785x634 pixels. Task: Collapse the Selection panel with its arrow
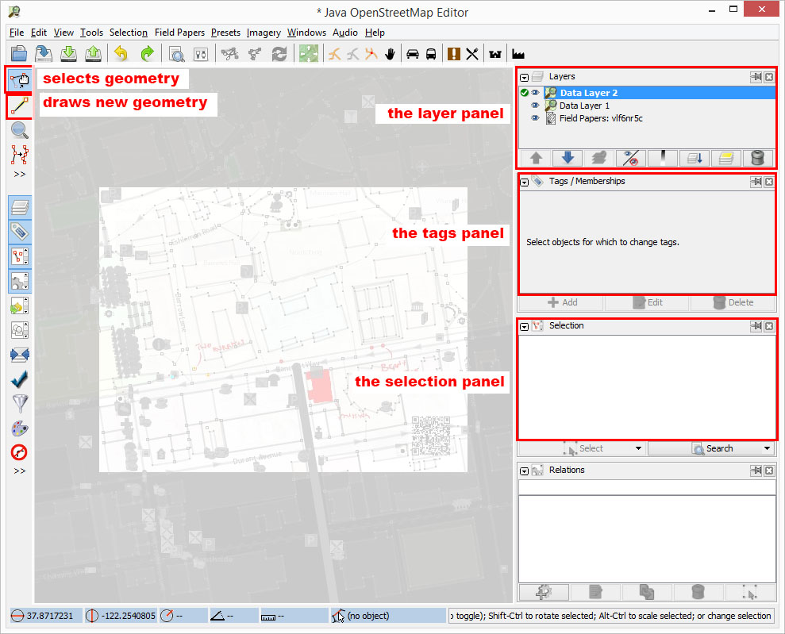tap(524, 327)
